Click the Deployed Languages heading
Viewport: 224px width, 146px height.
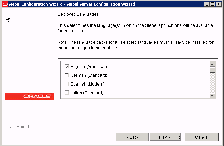(x=79, y=14)
